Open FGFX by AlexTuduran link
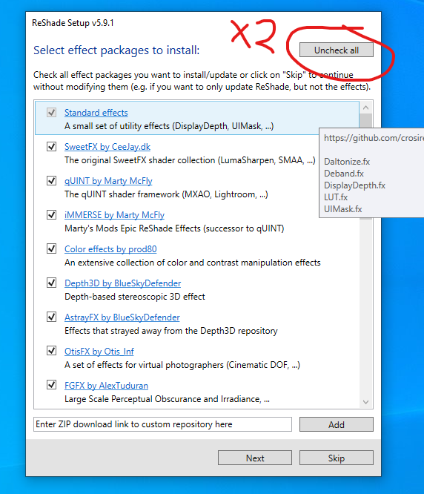 coord(106,385)
